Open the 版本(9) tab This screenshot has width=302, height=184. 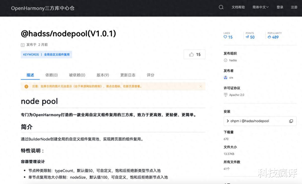[103, 75]
